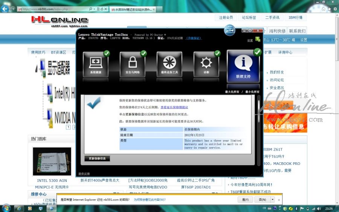
Task: Open the INTEL 5300 AGN card thumbnail
Action: tap(52, 161)
